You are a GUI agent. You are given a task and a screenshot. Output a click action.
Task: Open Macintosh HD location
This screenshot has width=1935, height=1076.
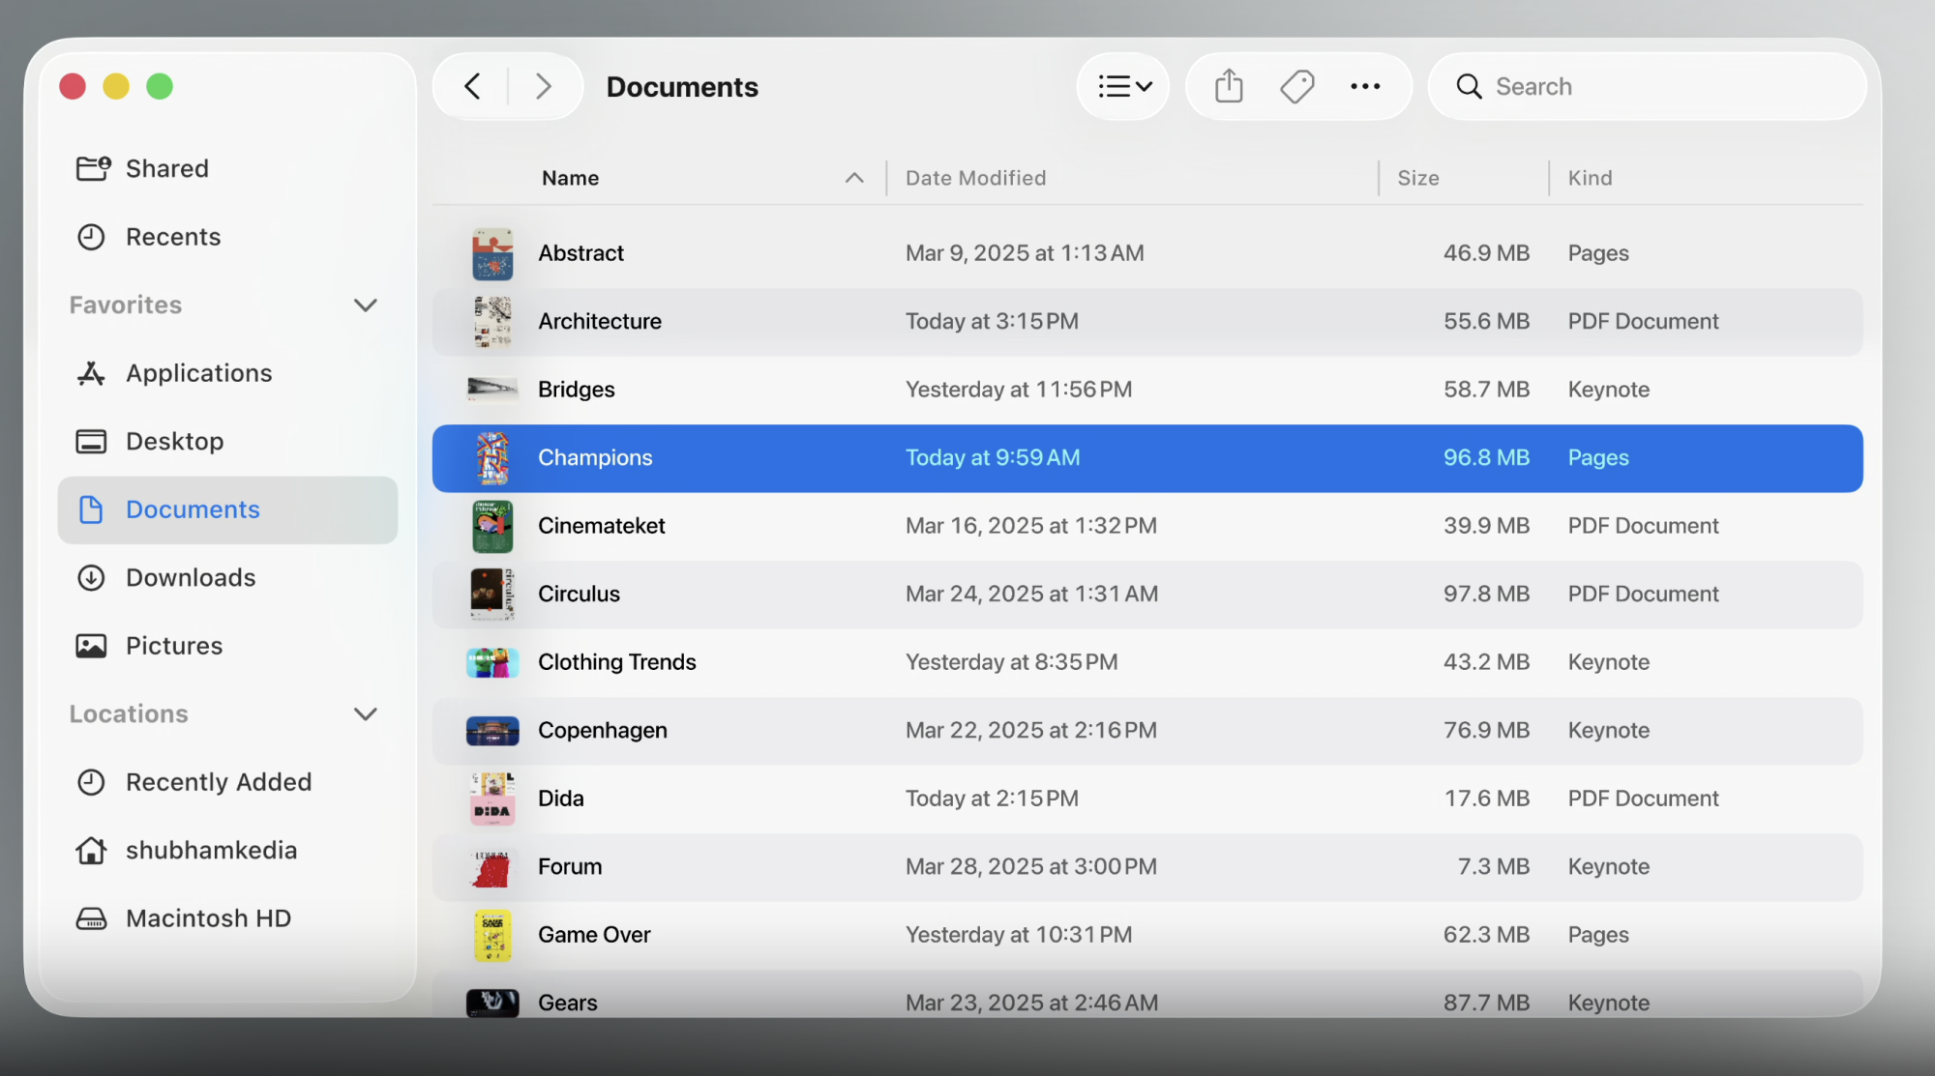208,918
